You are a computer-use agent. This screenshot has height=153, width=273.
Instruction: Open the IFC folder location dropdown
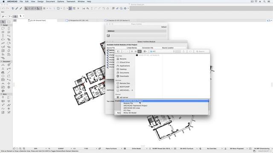(x=162, y=51)
